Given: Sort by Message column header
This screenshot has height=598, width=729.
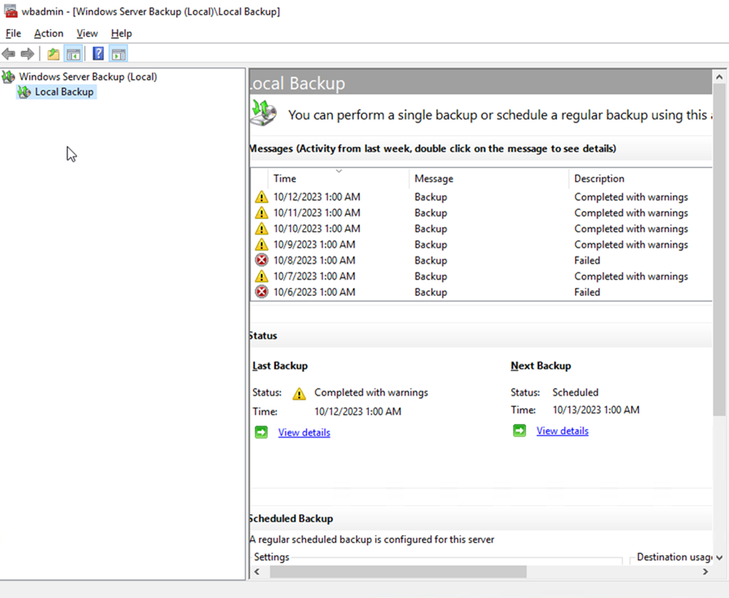Looking at the screenshot, I should 489,179.
